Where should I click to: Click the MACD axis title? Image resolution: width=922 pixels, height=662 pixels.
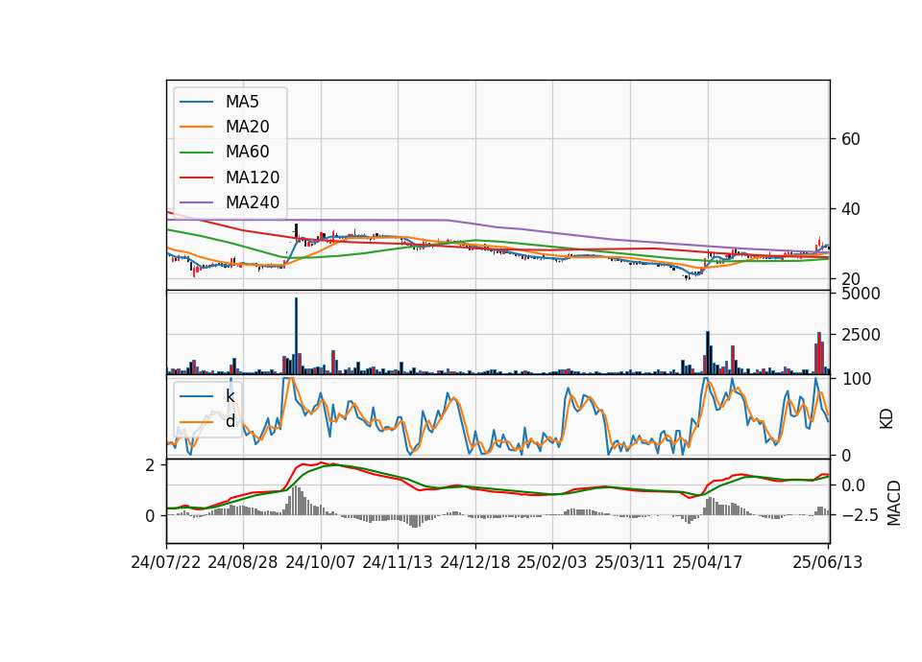(x=894, y=504)
